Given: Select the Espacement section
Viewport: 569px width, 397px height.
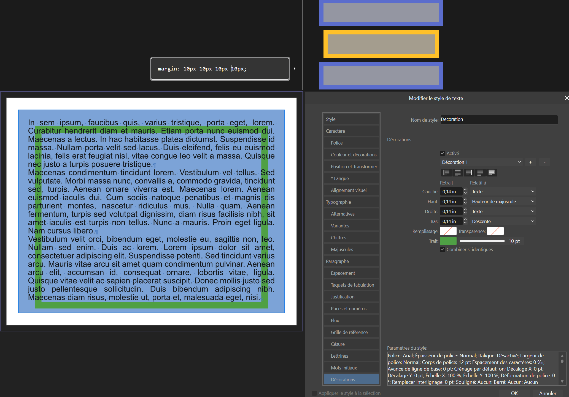Looking at the screenshot, I should pyautogui.click(x=351, y=273).
